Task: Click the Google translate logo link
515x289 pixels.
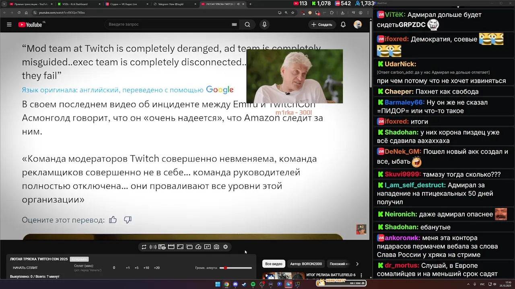Action: pyautogui.click(x=220, y=90)
